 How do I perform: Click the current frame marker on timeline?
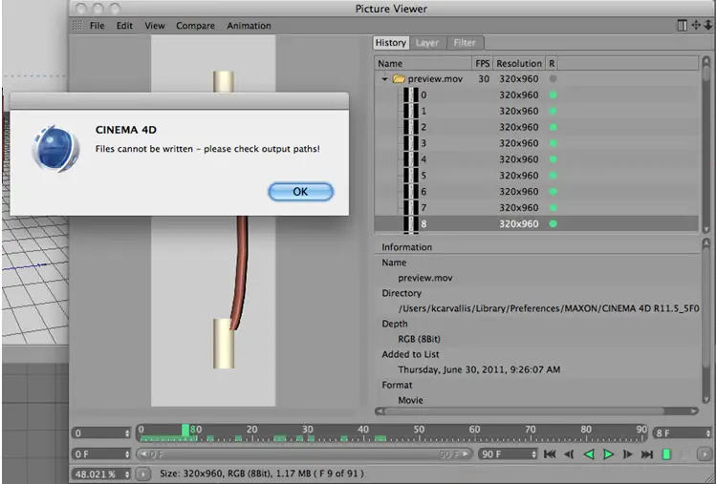click(184, 431)
